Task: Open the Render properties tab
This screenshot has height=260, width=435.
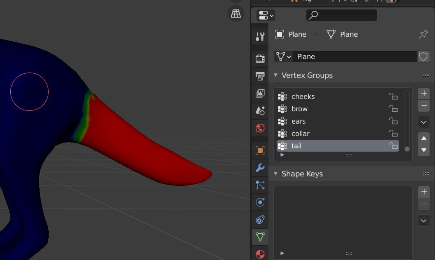Action: pos(260,59)
